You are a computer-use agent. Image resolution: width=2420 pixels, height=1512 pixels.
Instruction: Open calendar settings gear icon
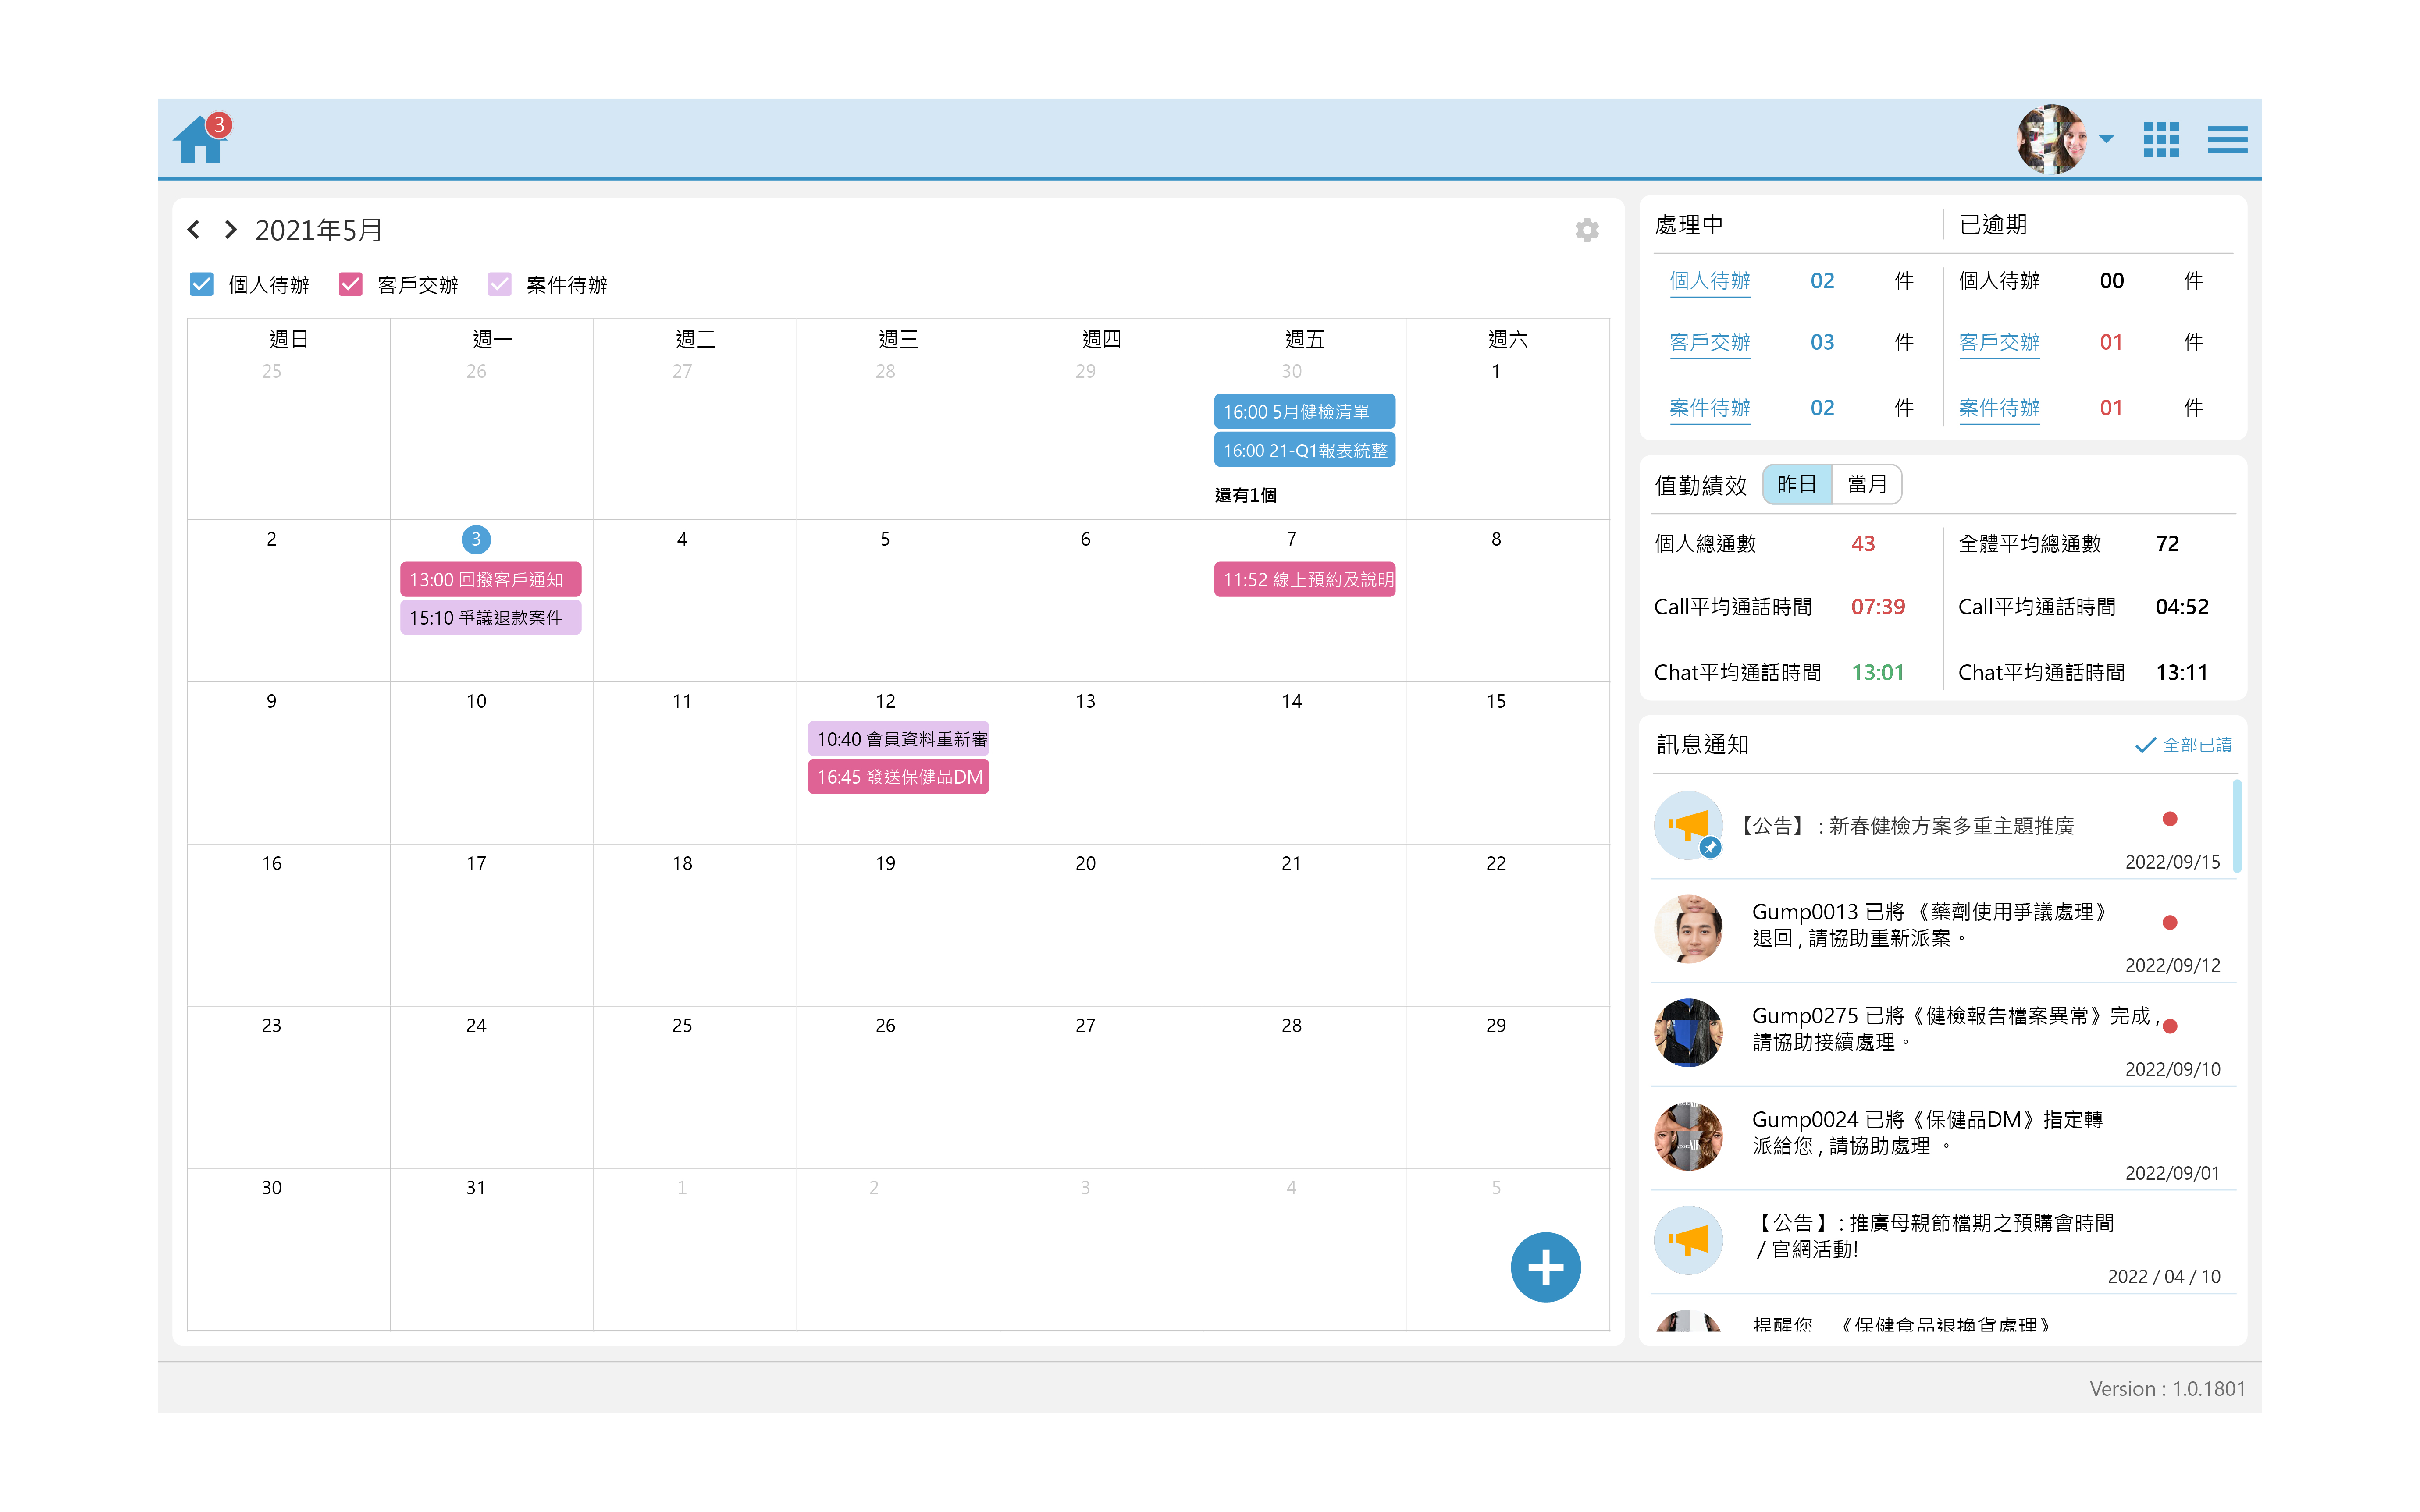tap(1586, 230)
